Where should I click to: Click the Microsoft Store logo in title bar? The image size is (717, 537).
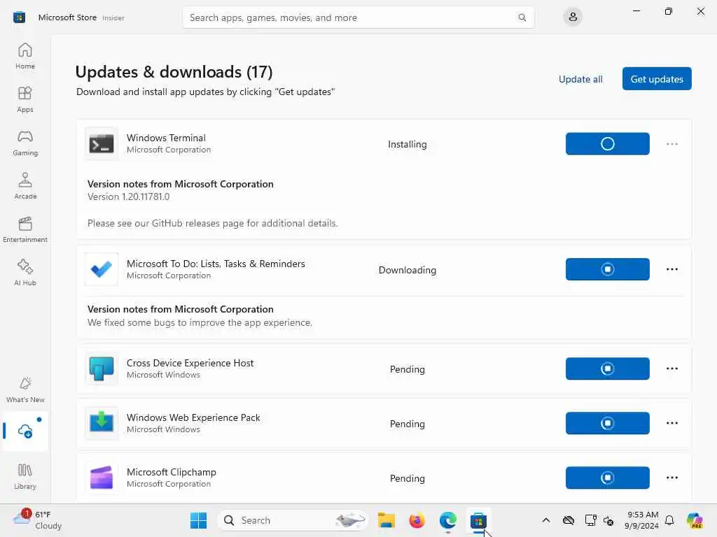[19, 17]
